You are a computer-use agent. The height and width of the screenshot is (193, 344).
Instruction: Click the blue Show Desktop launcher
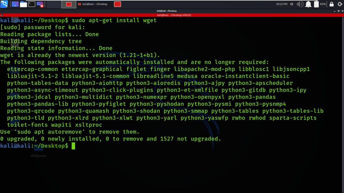click(15, 4)
